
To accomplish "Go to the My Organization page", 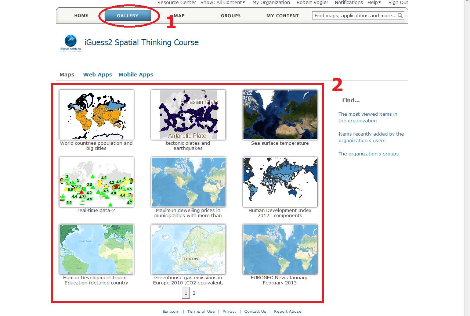I will click(271, 3).
